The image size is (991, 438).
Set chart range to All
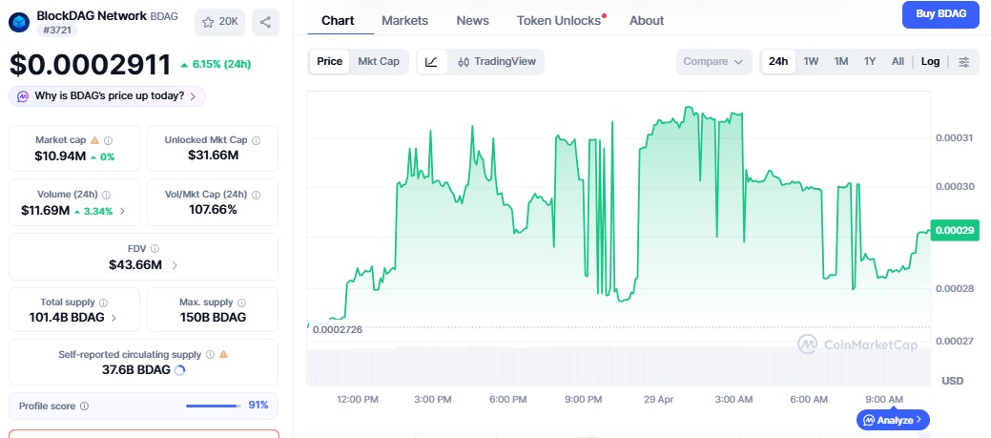pyautogui.click(x=898, y=62)
